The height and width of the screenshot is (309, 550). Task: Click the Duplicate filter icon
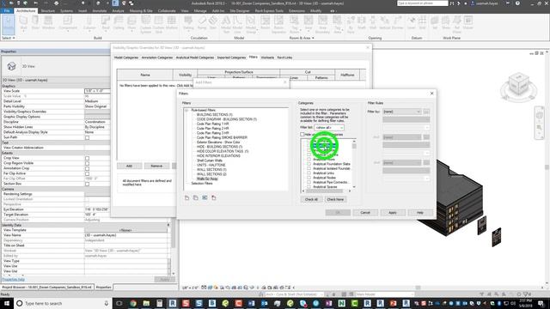[195, 198]
